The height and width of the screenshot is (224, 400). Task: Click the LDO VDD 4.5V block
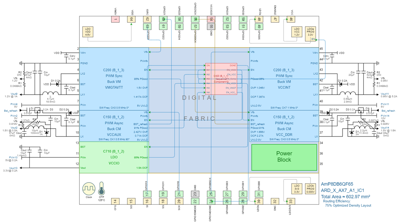[x=88, y=32]
